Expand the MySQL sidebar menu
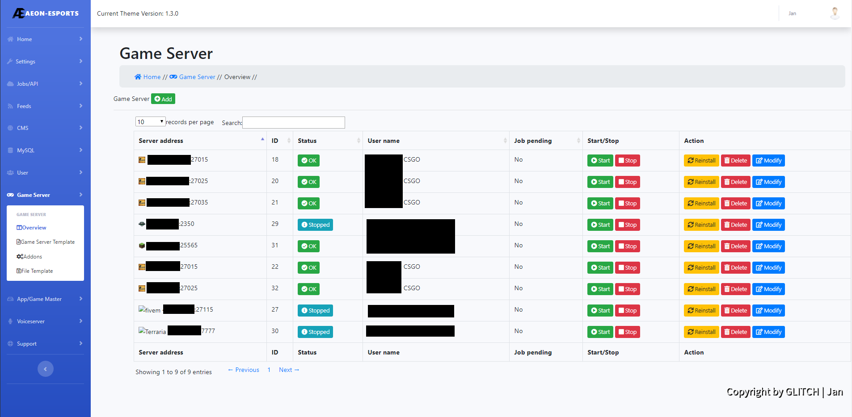 click(45, 150)
